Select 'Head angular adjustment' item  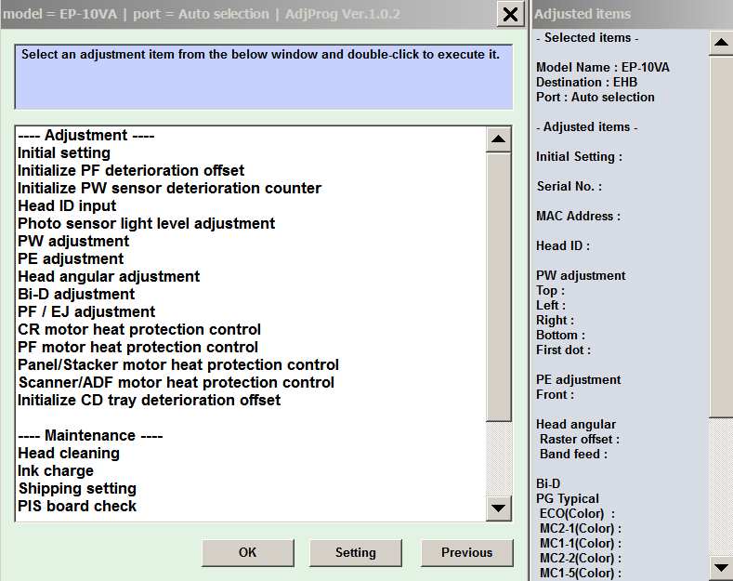(109, 276)
